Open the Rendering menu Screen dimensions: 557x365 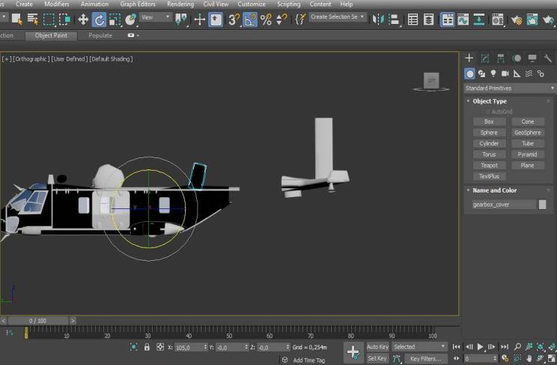(x=180, y=4)
